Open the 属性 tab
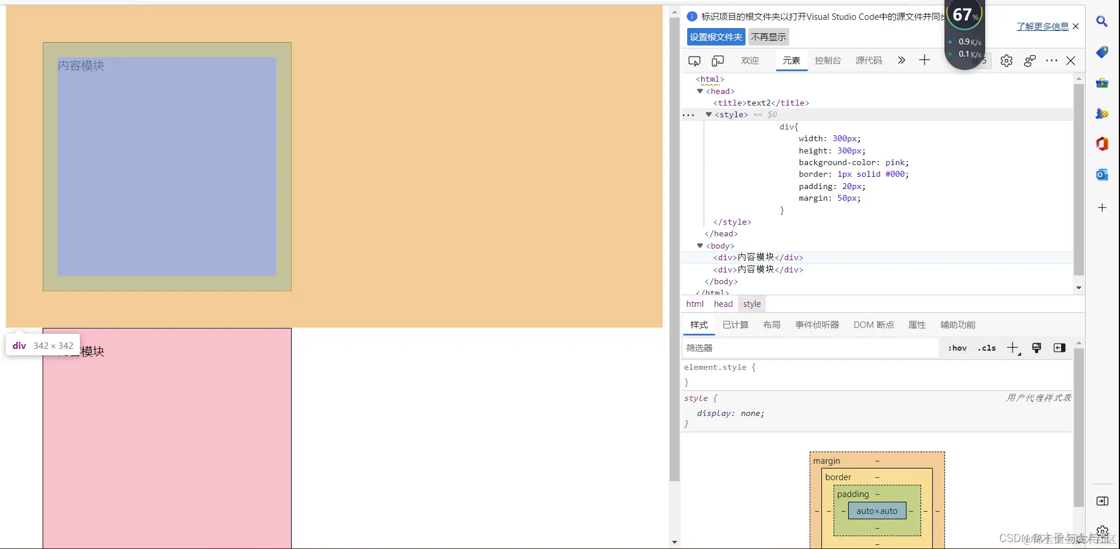 (917, 325)
